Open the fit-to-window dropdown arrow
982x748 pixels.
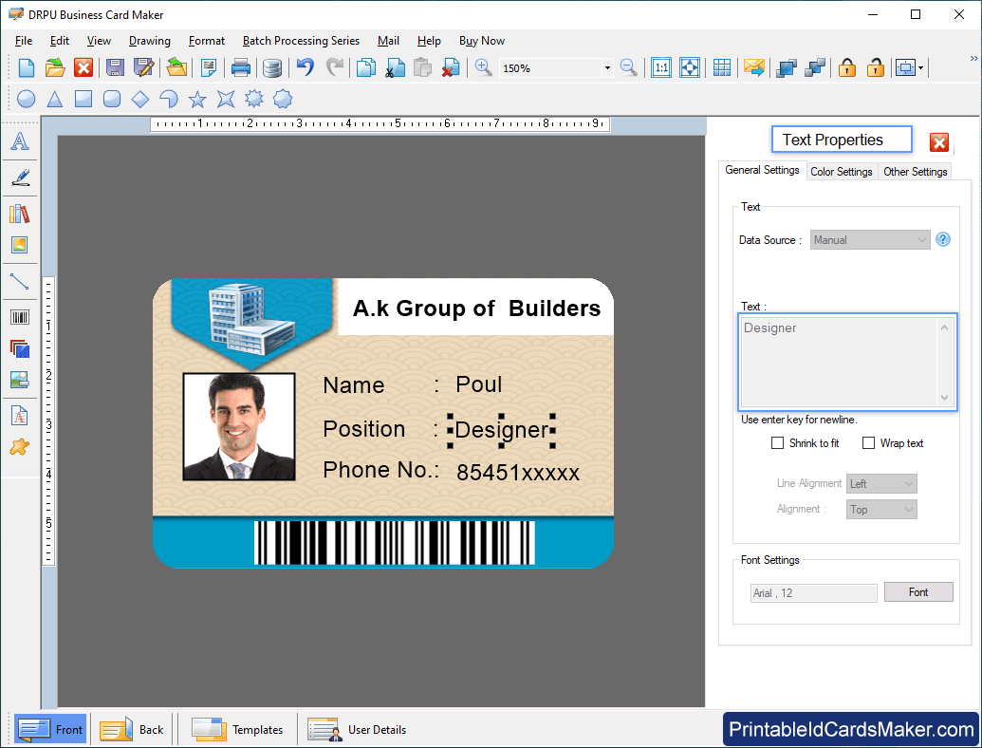(x=920, y=67)
